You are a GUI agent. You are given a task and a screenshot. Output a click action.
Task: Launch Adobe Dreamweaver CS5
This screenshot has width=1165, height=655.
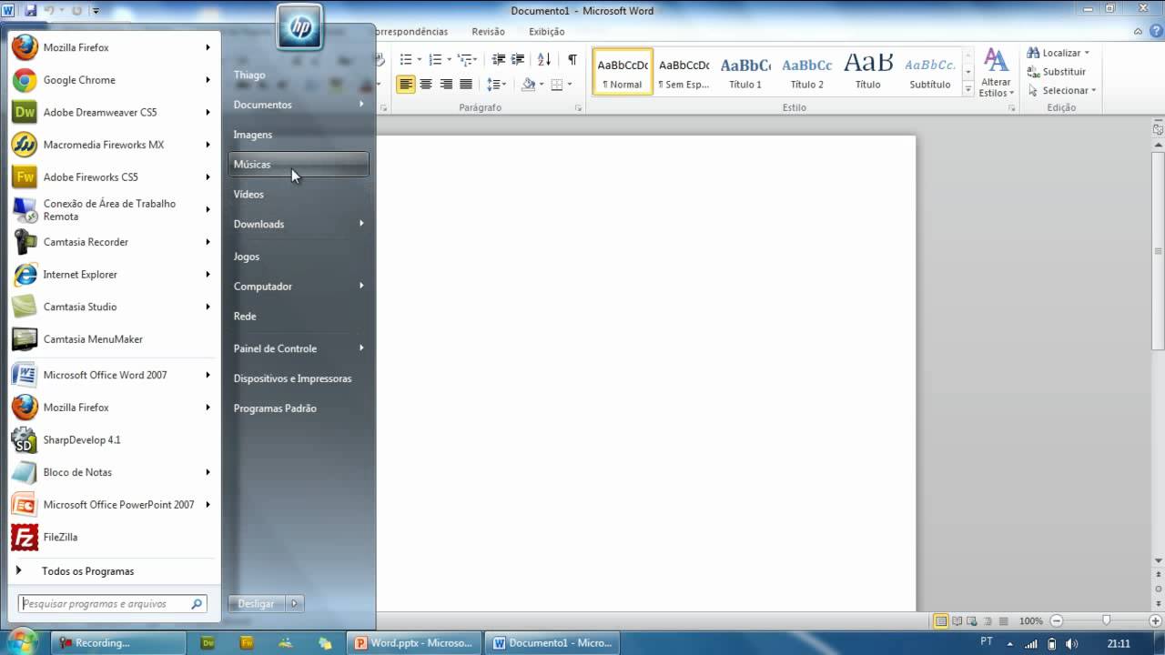[x=113, y=112]
